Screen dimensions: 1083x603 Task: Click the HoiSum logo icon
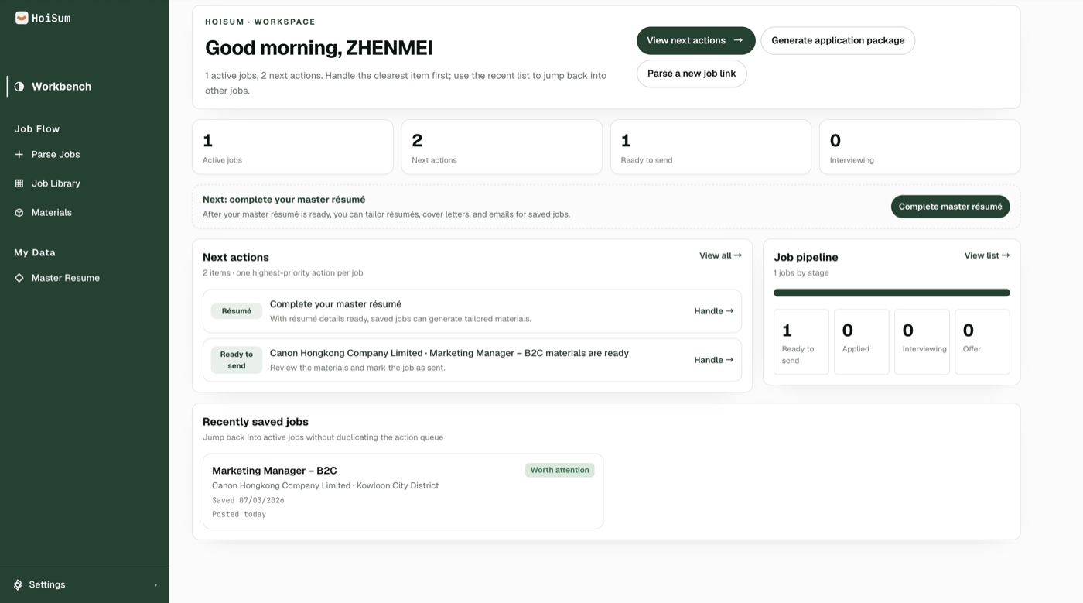click(x=22, y=18)
